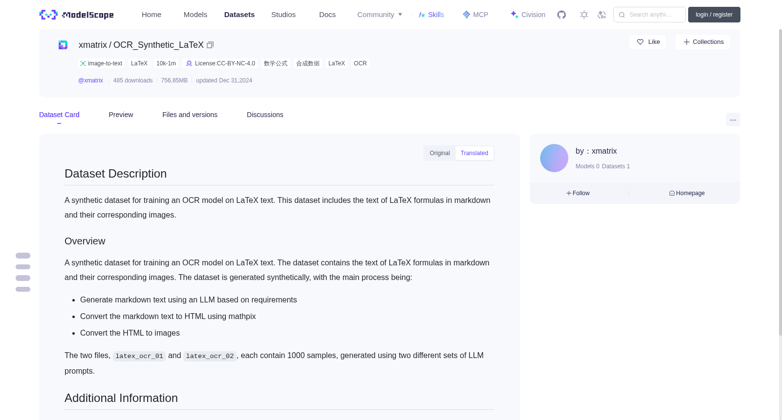Click the page vertical scrollbar
Image resolution: width=782 pixels, height=420 pixels.
point(781,182)
